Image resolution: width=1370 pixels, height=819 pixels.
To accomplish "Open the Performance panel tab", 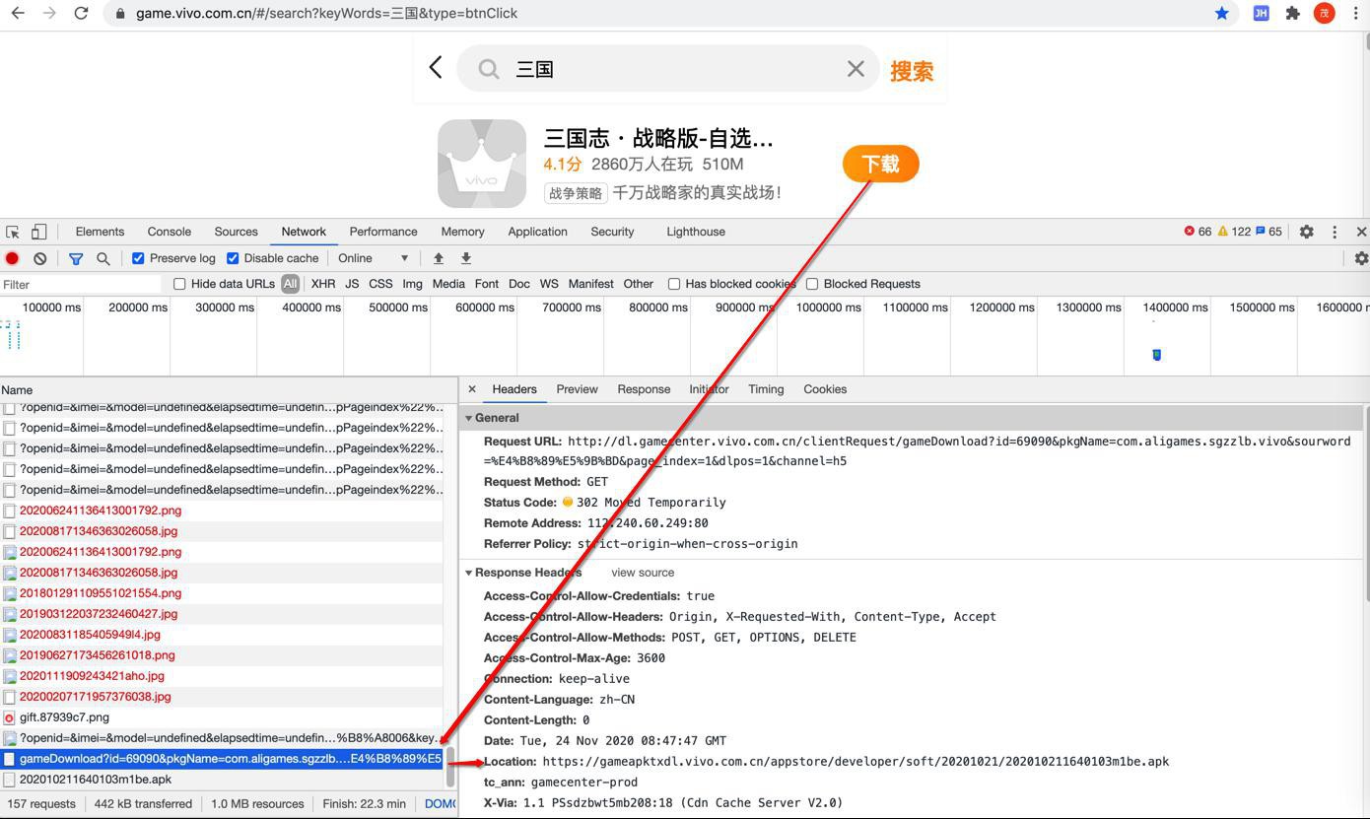I will click(x=383, y=232).
